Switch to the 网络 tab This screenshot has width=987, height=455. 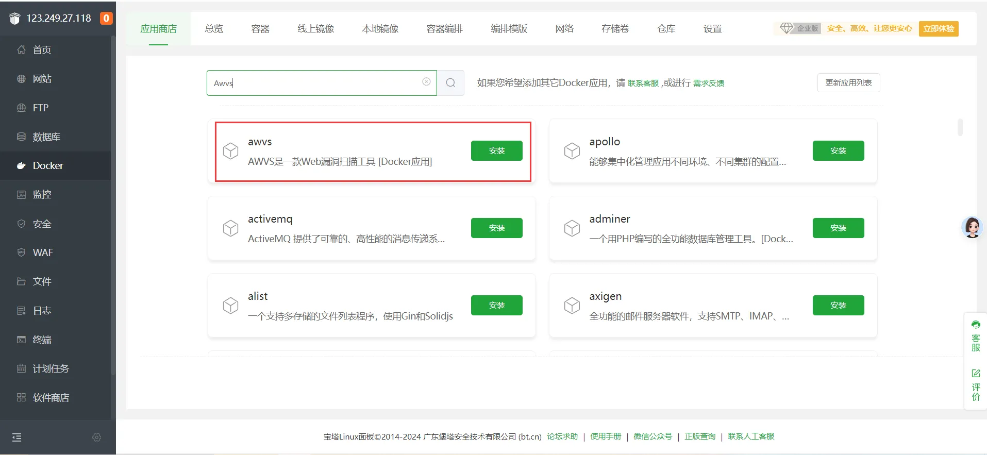pos(564,29)
